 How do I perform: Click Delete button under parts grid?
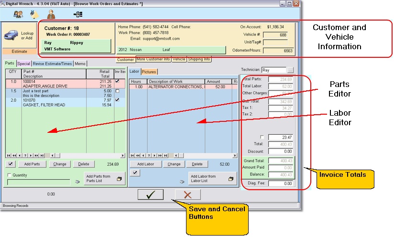click(83, 164)
